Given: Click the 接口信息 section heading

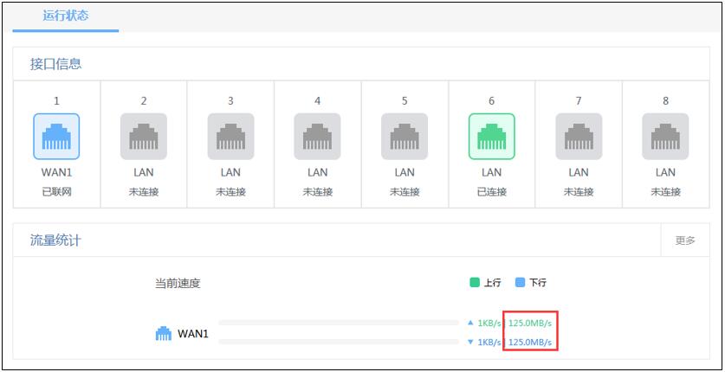Looking at the screenshot, I should [x=56, y=64].
